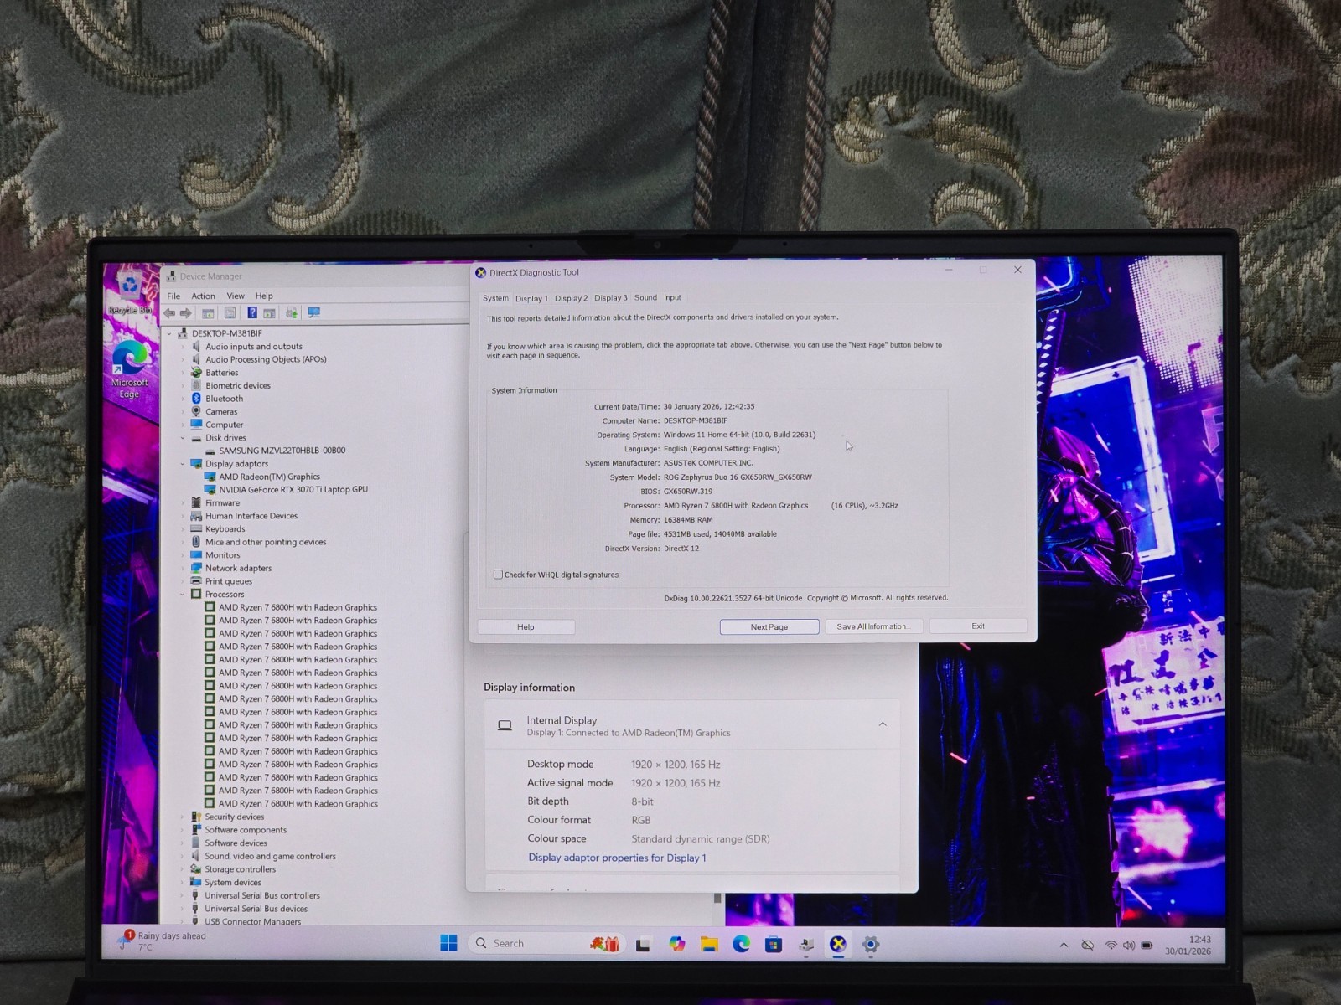Click the volume icon in the system tray
Viewport: 1341px width, 1005px height.
pos(1129,946)
